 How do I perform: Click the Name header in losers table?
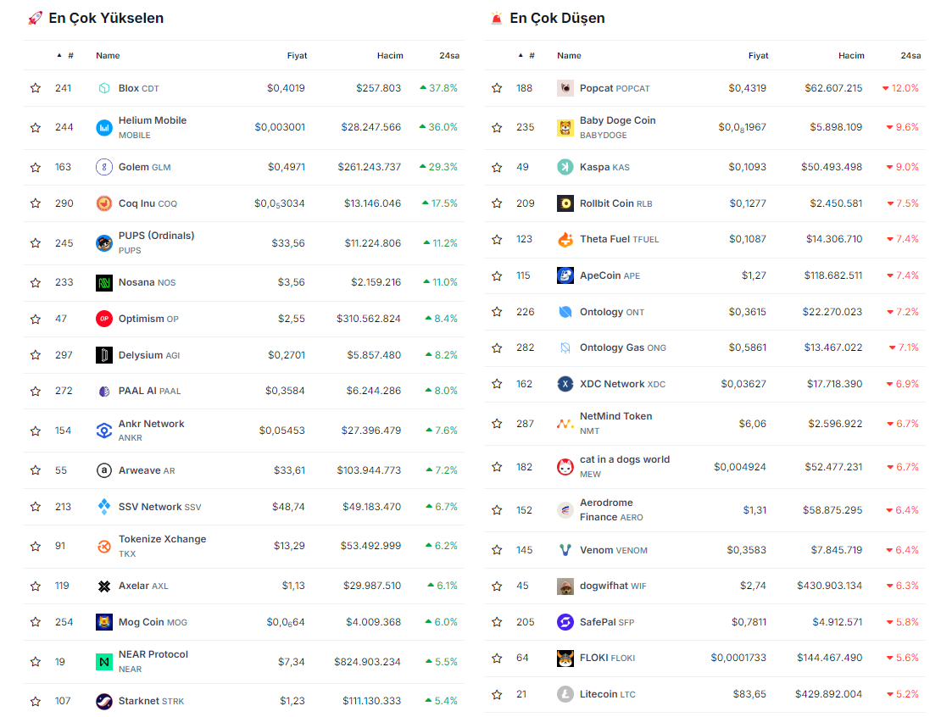(569, 56)
